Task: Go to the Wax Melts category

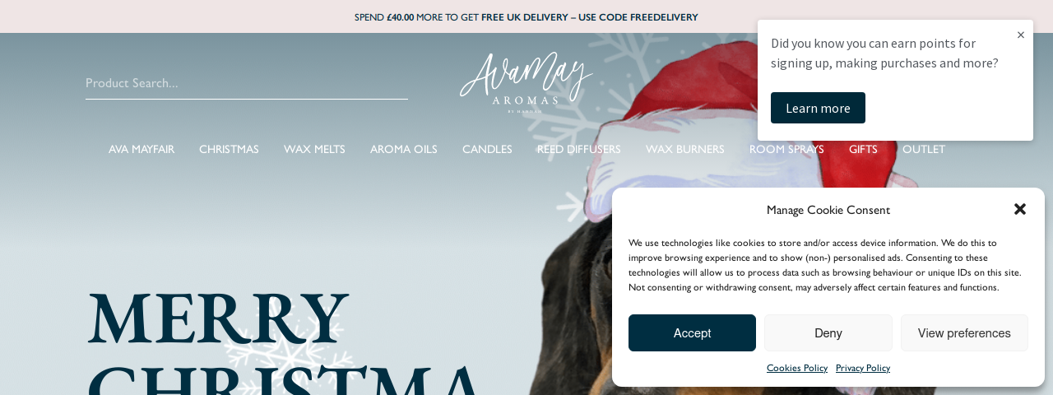Action: tap(314, 149)
